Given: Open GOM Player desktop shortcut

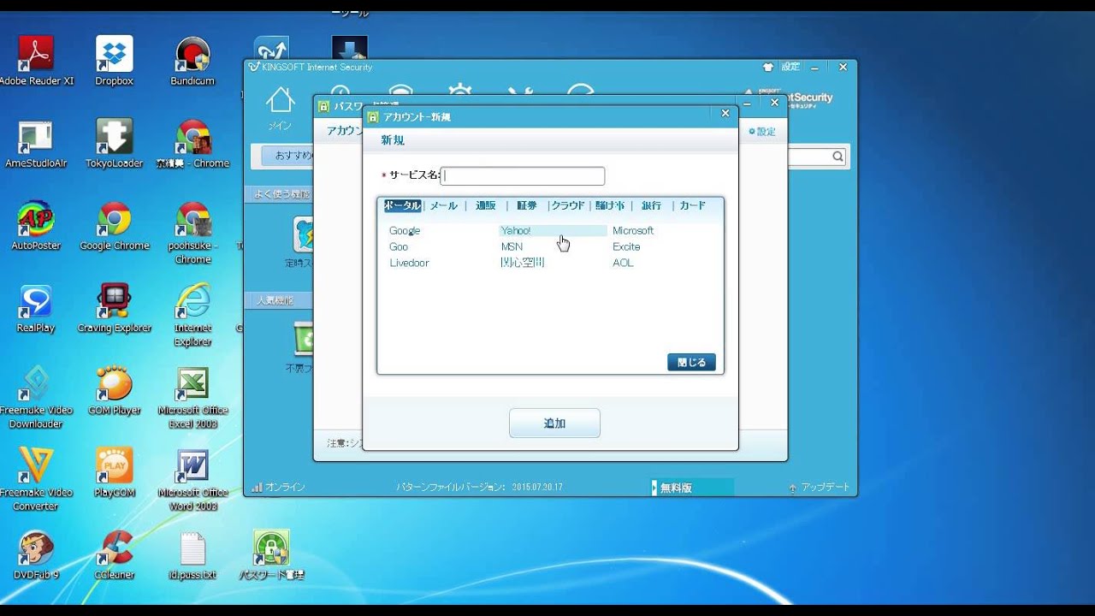Looking at the screenshot, I should [114, 388].
